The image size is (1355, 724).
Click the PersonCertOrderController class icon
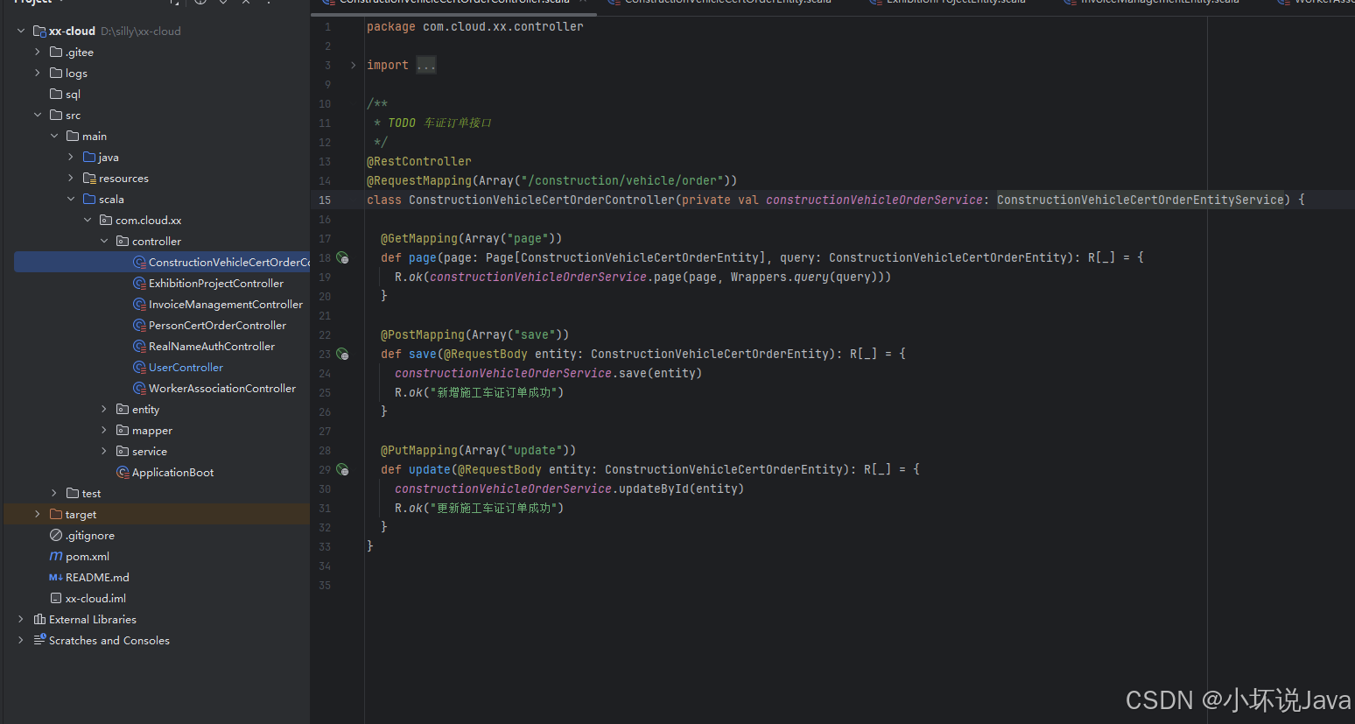tap(139, 325)
